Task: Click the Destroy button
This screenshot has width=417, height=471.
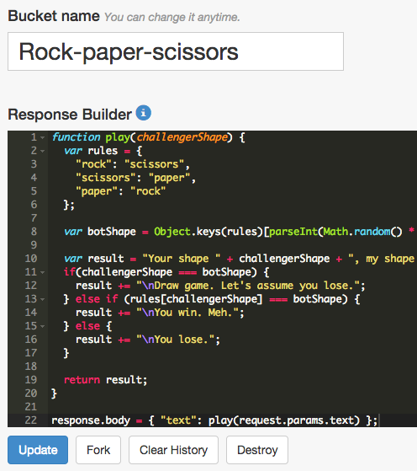Action: 257,450
